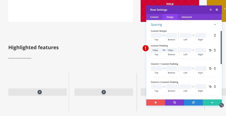Click the snap modal to sidebar icon

click(x=217, y=10)
